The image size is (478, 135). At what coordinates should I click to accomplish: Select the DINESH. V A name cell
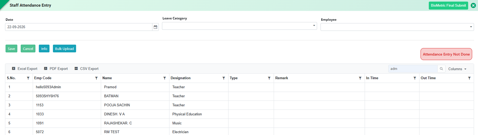pos(135,114)
